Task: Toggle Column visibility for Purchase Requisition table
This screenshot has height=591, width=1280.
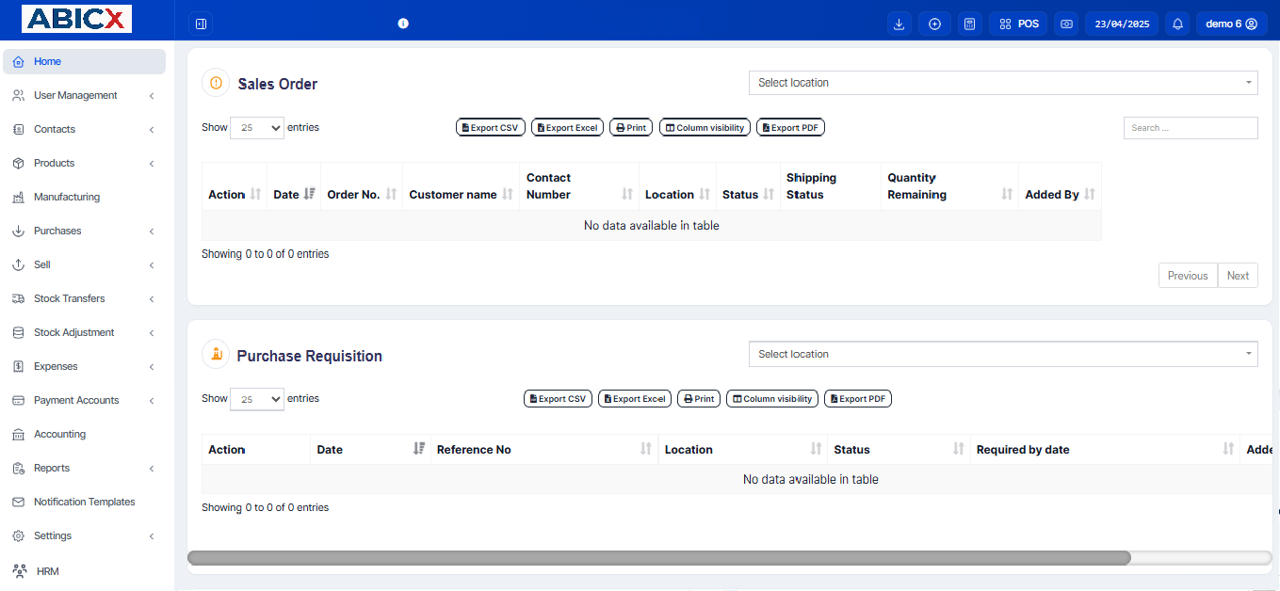Action: click(772, 398)
